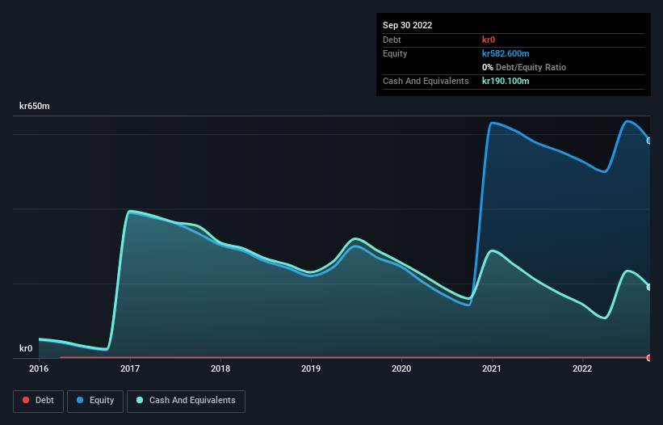Select the Equity data point marker

coord(649,141)
